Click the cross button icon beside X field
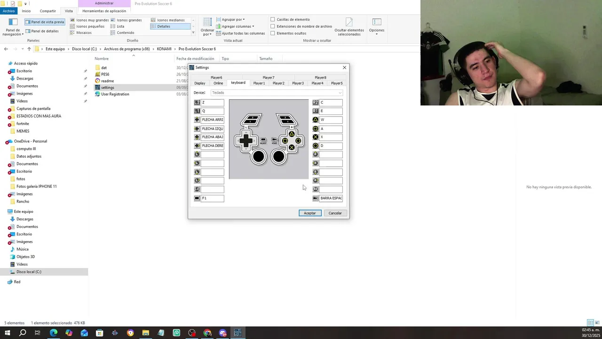The image size is (602, 339). click(x=316, y=137)
